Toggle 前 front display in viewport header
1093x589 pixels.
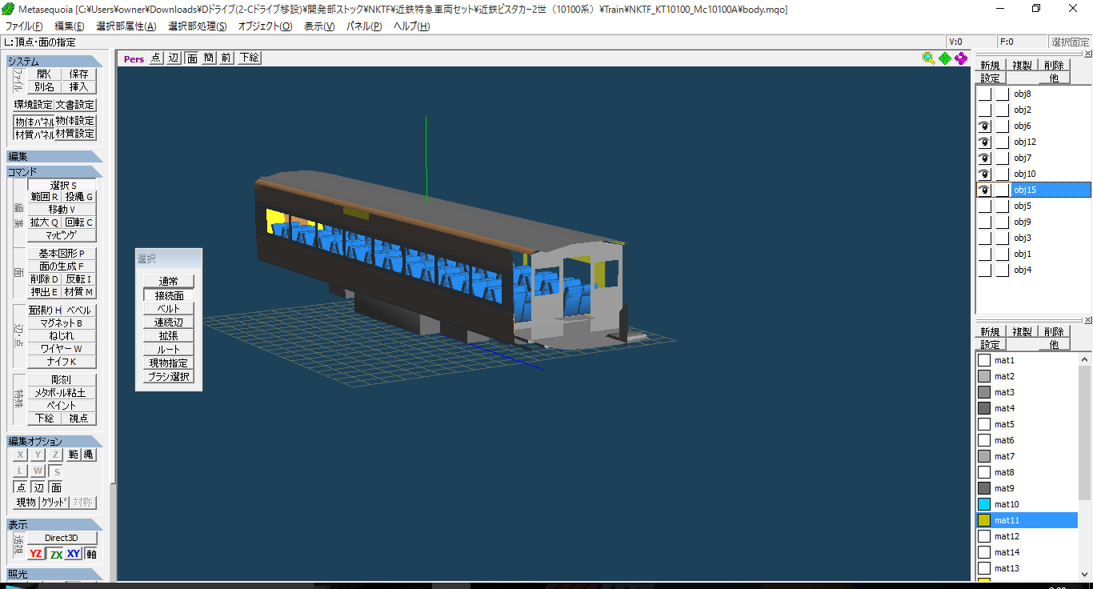pyautogui.click(x=226, y=58)
